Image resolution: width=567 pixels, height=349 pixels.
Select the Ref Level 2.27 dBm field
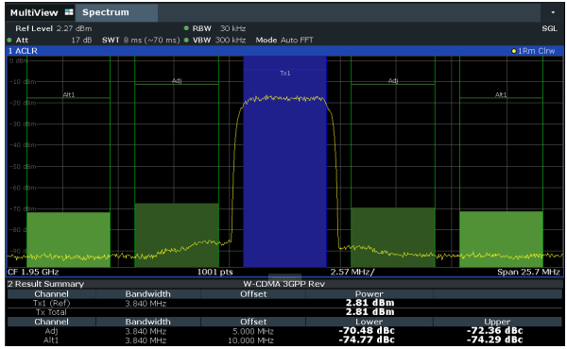53,28
